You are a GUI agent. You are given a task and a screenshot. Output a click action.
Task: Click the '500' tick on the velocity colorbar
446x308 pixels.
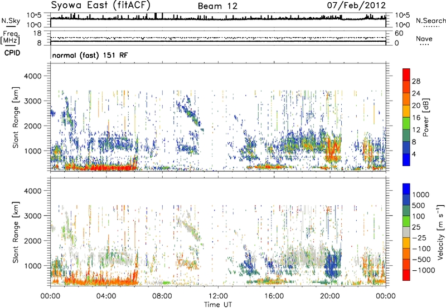click(x=419, y=205)
